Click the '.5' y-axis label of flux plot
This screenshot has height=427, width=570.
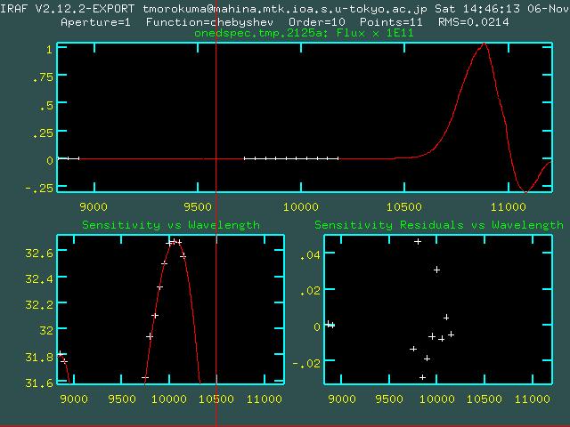(x=46, y=105)
